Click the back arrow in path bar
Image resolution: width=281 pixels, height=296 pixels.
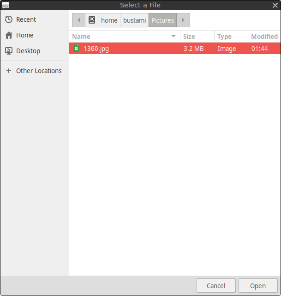[79, 20]
